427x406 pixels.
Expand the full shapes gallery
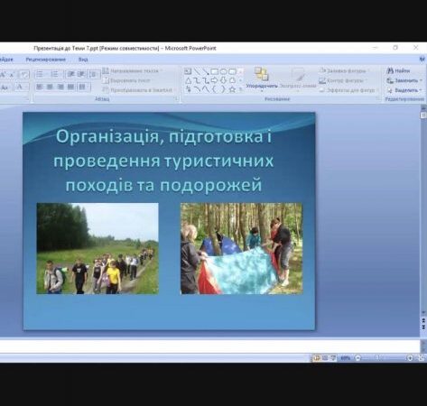coord(240,89)
